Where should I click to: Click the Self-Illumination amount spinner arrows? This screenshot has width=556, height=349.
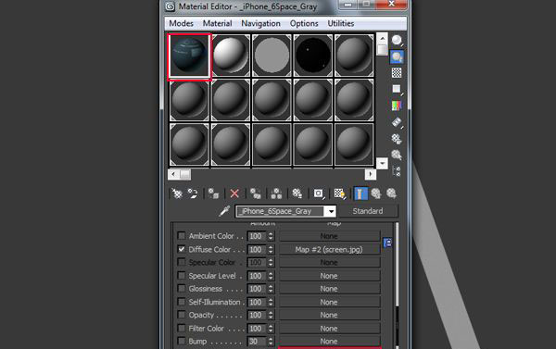coord(271,302)
